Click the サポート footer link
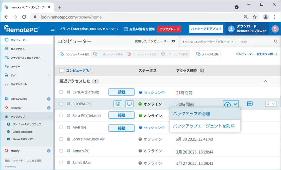 pos(18,161)
